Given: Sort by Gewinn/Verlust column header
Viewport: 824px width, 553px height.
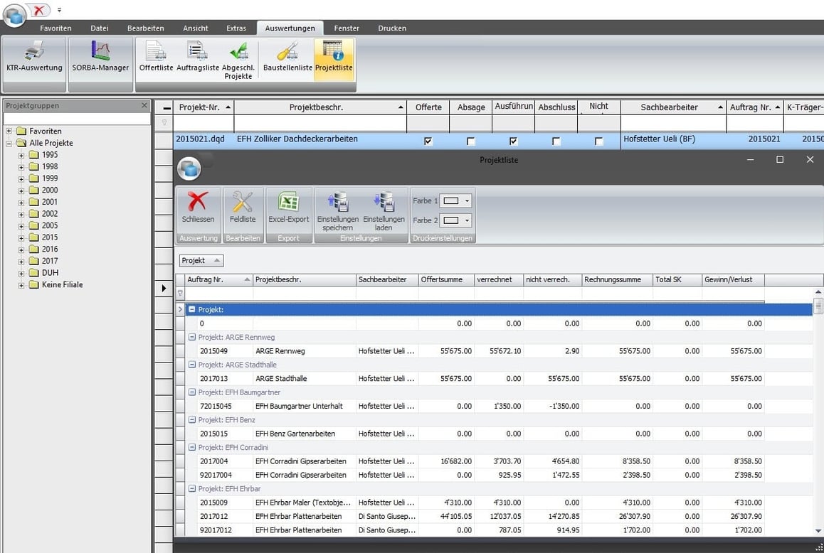Looking at the screenshot, I should (733, 279).
